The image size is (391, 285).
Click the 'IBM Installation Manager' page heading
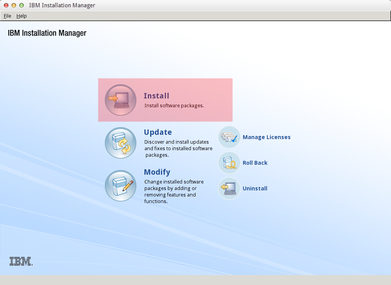pyautogui.click(x=47, y=33)
